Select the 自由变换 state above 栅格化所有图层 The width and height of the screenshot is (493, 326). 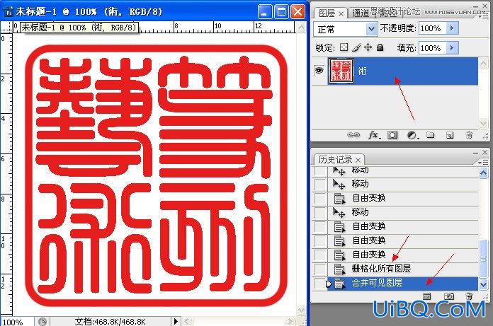[402, 255]
